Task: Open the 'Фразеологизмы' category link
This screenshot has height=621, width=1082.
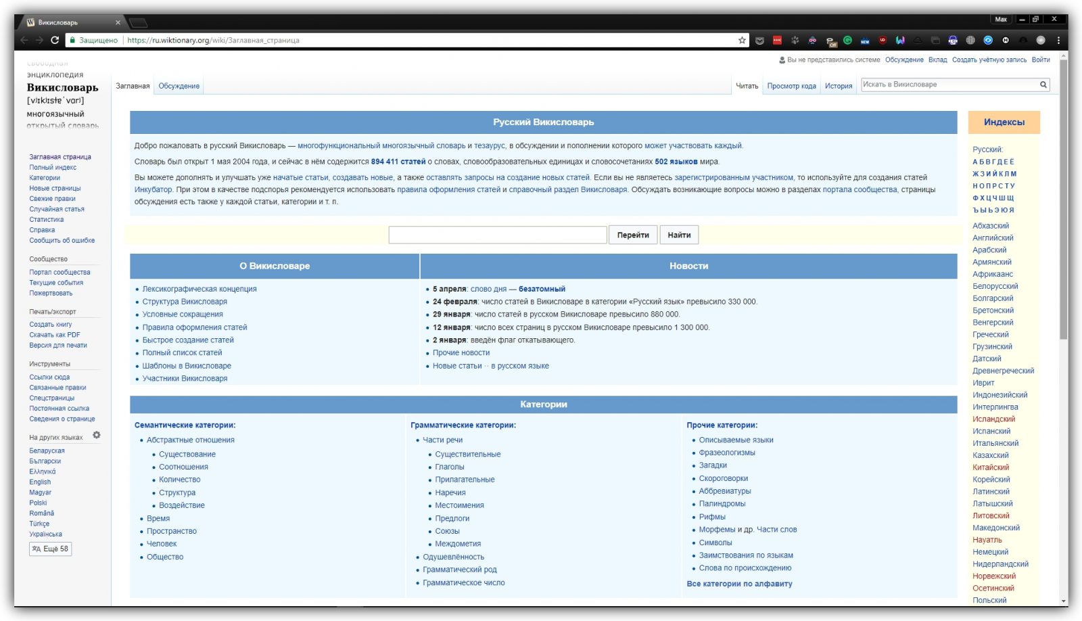Action: 727,453
